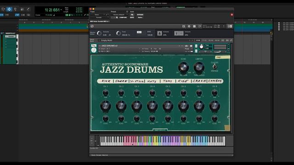
Task: Toggle JAZZ DRUMS mute button
Action: [x=196, y=51]
